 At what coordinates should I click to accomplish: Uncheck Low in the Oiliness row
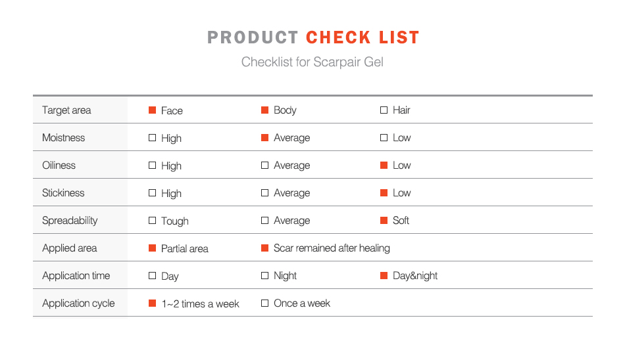tap(384, 166)
